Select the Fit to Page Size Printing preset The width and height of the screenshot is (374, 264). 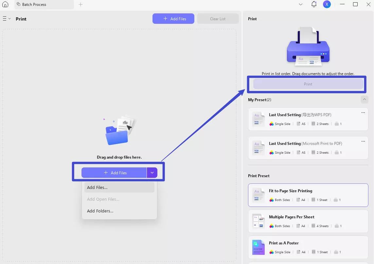coord(308,195)
